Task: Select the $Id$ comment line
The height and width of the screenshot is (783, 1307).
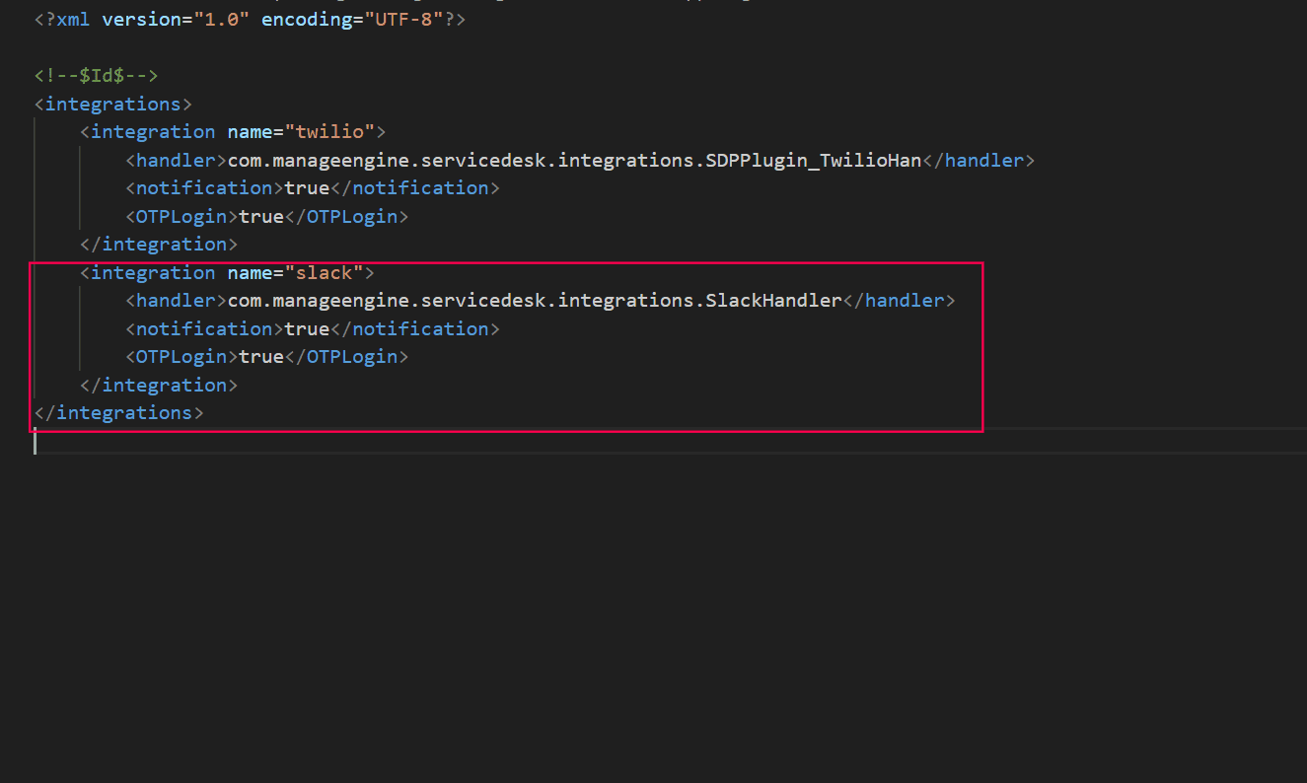Action: coord(96,75)
